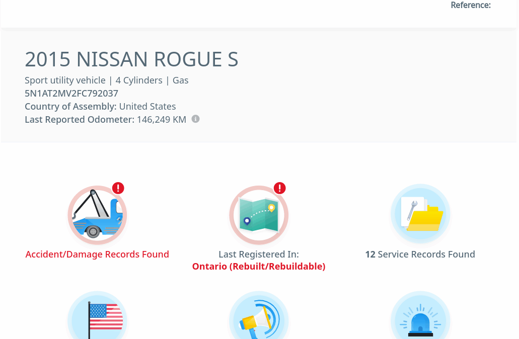Select the service records folder icon
Viewport: 519px width, 339px height.
pyautogui.click(x=420, y=214)
